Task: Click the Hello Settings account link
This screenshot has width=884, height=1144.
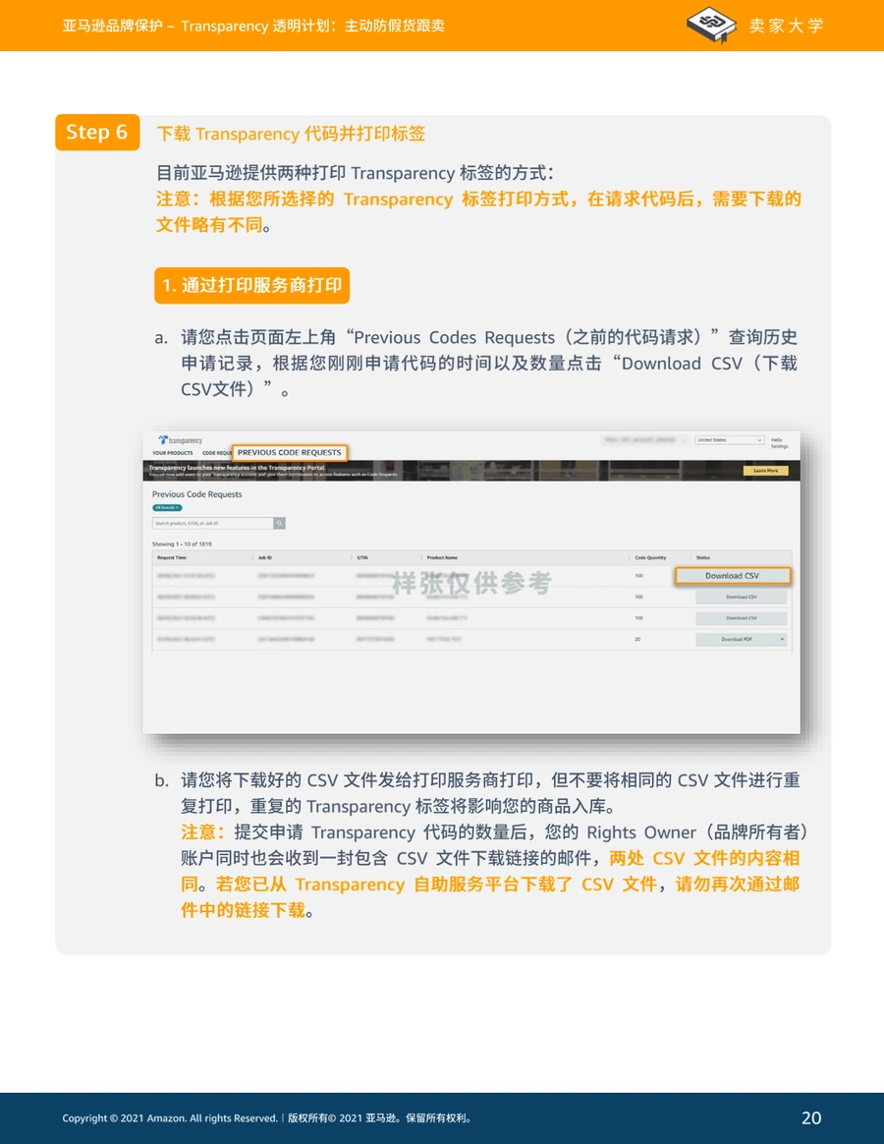Action: (x=779, y=443)
